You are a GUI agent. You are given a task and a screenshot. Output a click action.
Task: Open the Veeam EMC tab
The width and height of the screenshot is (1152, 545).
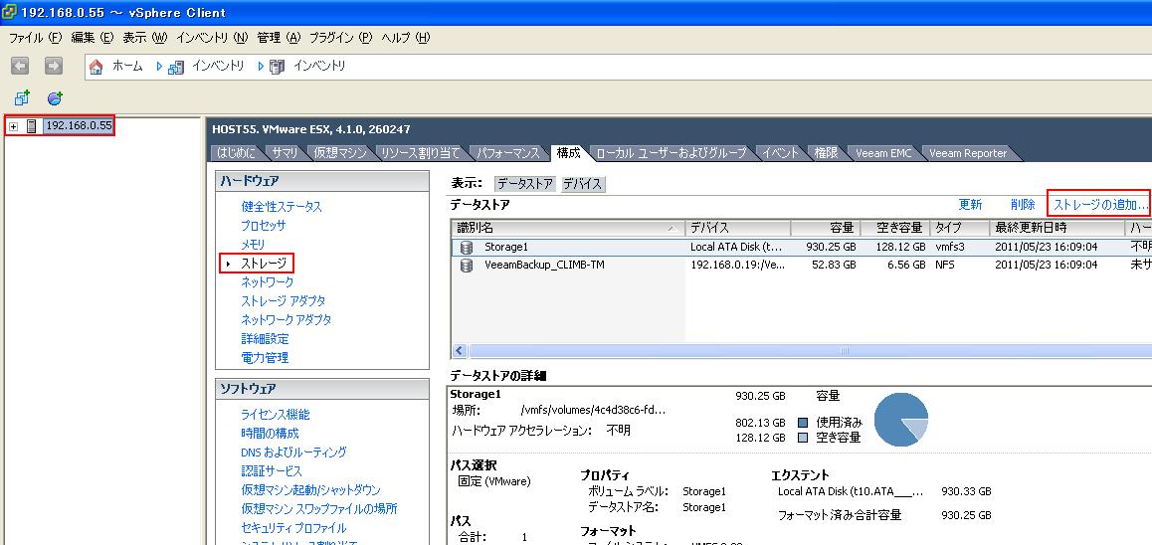pyautogui.click(x=883, y=153)
